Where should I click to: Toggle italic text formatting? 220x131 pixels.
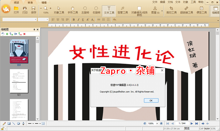click(x=79, y=20)
